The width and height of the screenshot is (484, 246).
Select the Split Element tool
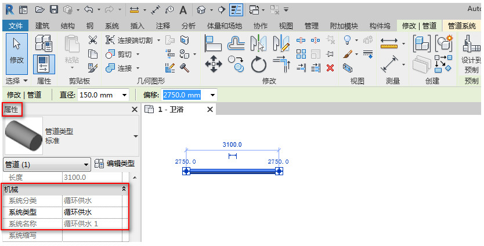[x=301, y=40]
